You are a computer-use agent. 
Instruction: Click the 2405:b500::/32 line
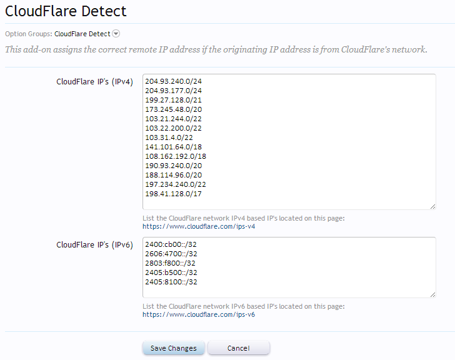(x=171, y=272)
